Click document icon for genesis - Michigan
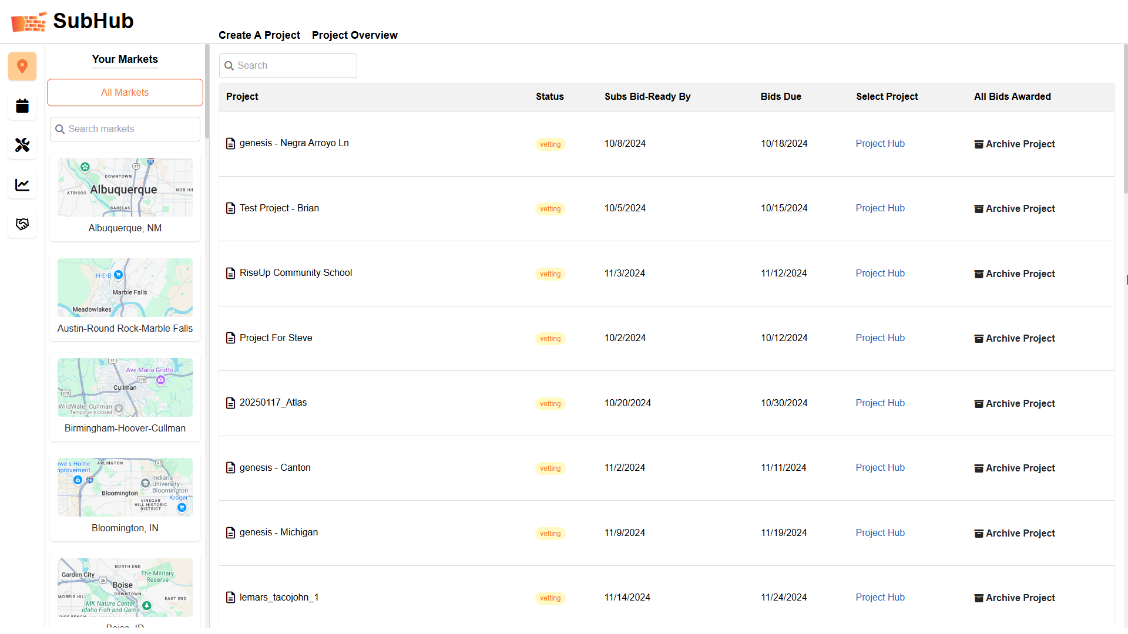Image resolution: width=1128 pixels, height=634 pixels. 231,533
